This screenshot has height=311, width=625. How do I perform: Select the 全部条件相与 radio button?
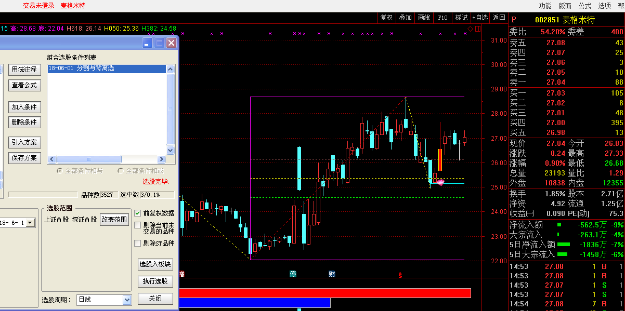[x=59, y=170]
